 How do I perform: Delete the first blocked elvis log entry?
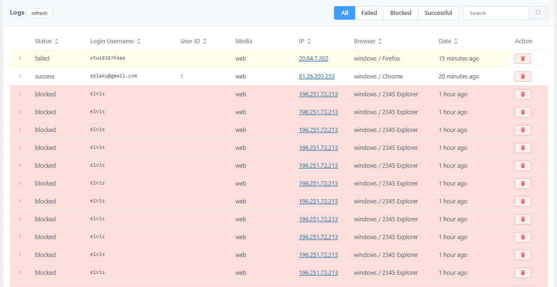[x=523, y=94]
